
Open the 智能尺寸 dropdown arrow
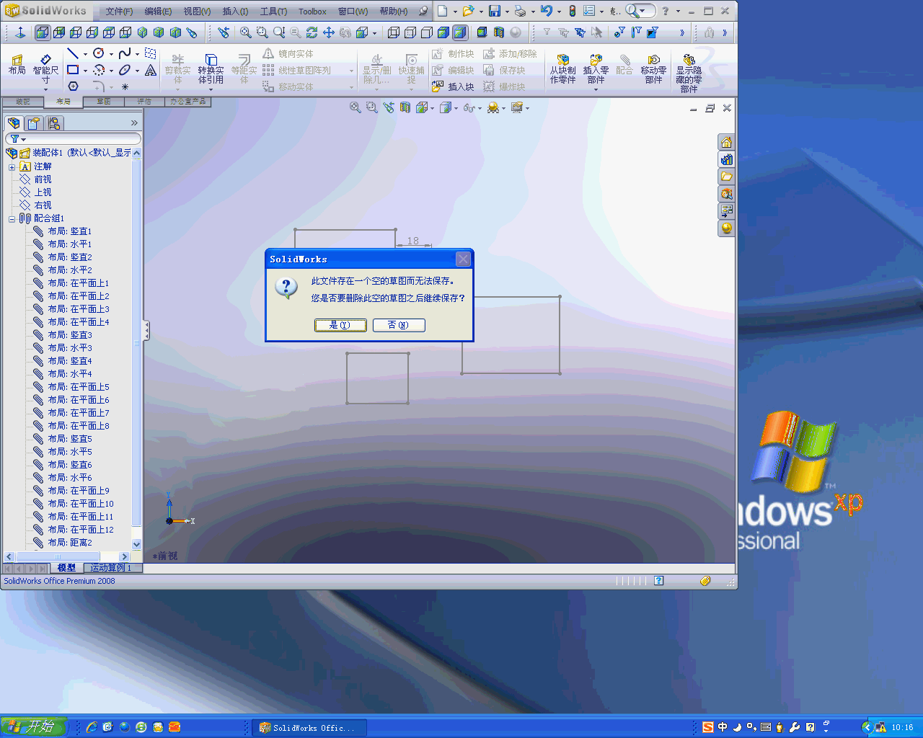tap(45, 89)
